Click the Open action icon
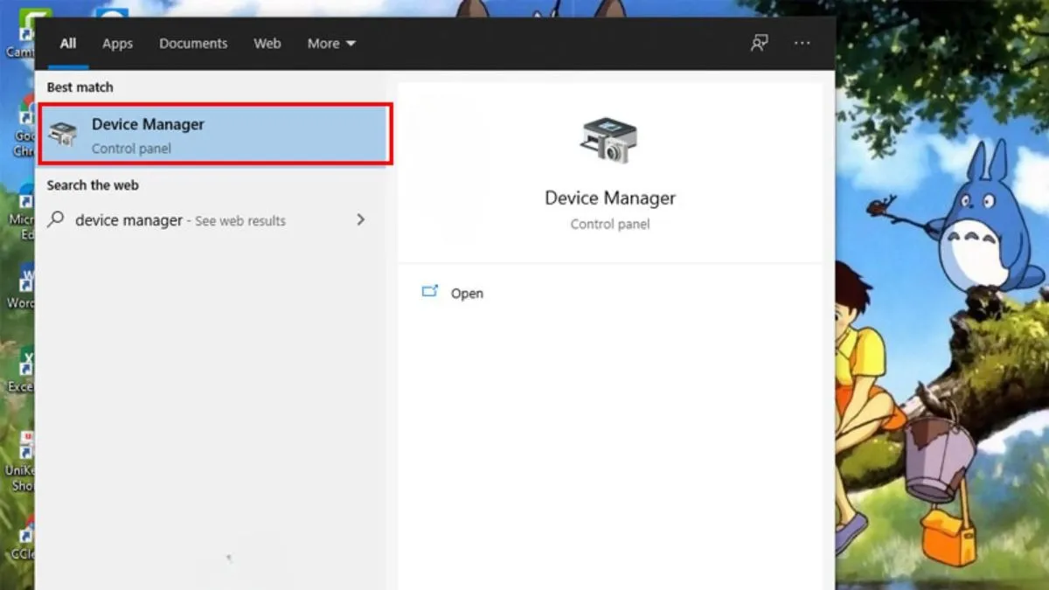Image resolution: width=1049 pixels, height=590 pixels. pos(429,292)
